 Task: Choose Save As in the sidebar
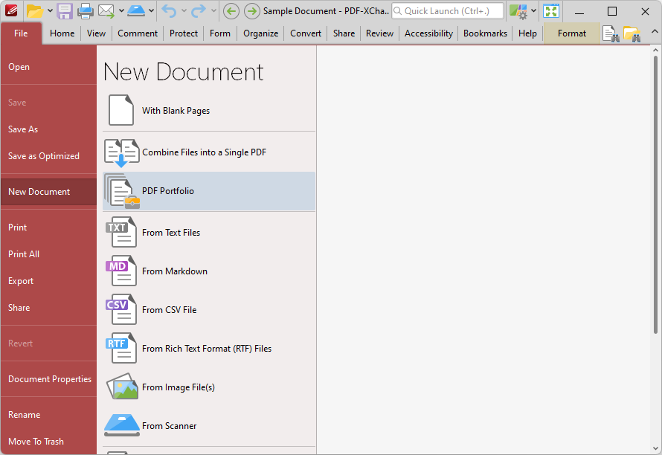click(48, 129)
